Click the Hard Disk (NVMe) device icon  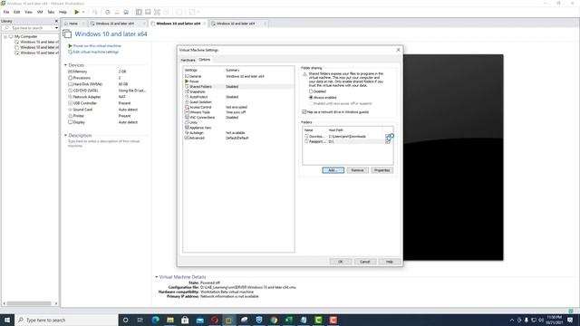[70, 84]
